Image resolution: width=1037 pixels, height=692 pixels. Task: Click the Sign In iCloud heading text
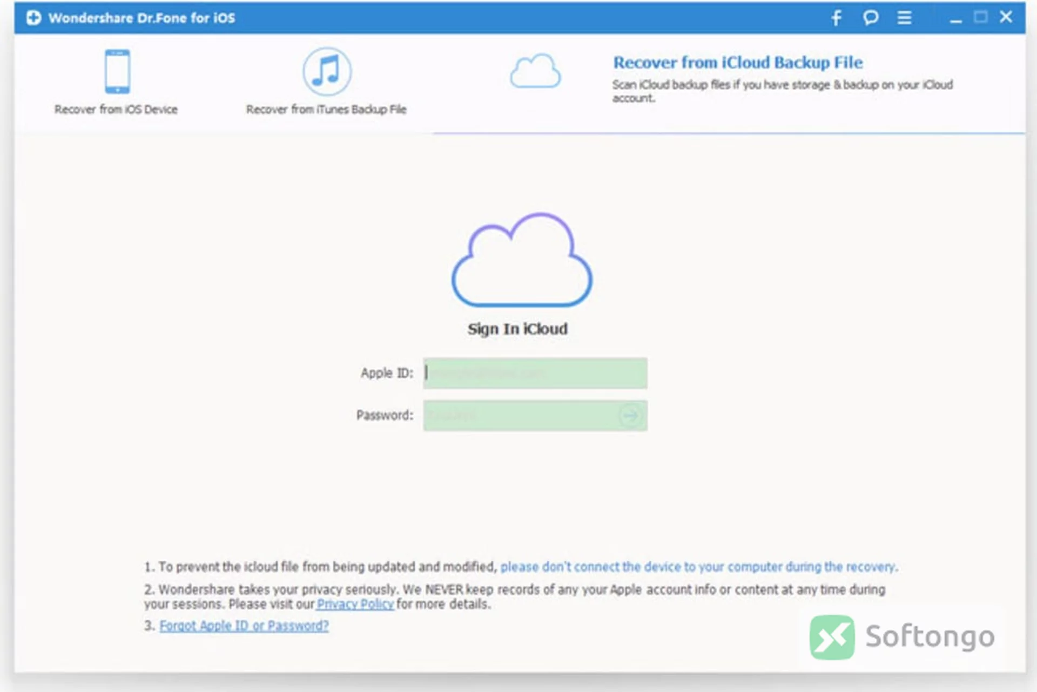click(x=517, y=329)
